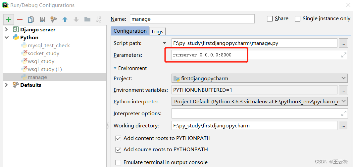
Task: Select the manage configuration
Action: pos(55,77)
